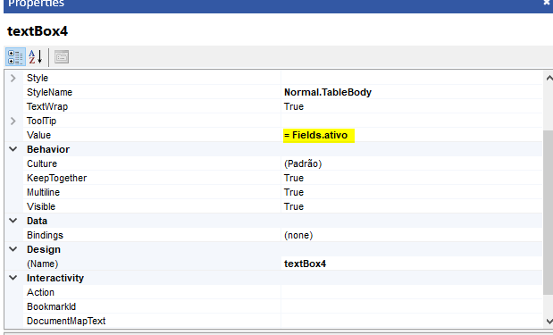Collapse the Interactivity category
The image size is (553, 335).
[x=13, y=278]
